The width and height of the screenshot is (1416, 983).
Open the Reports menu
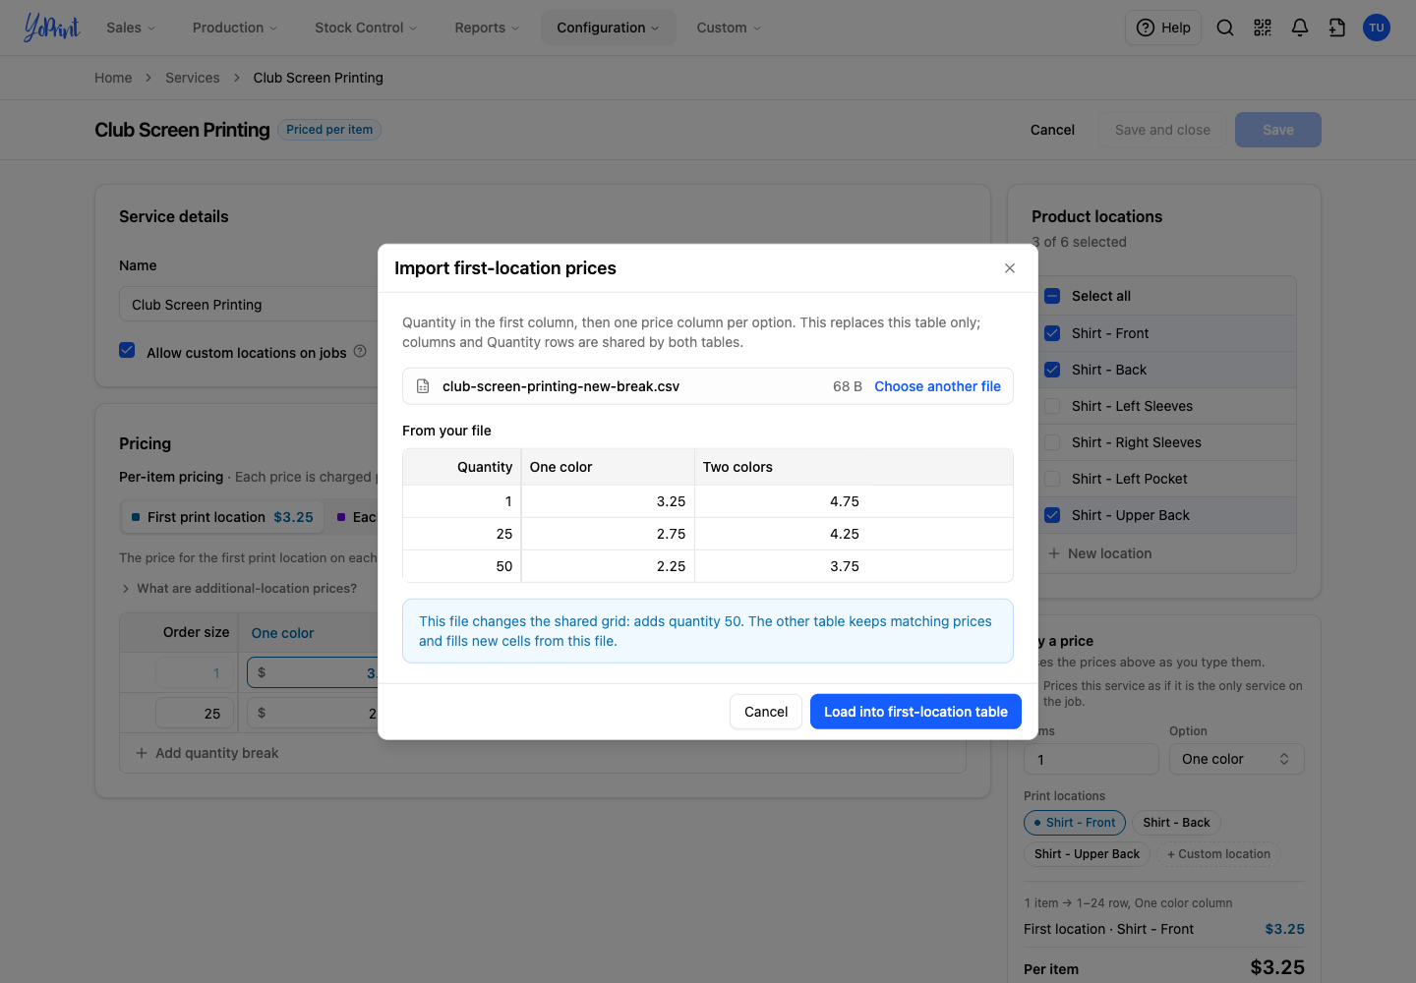click(x=487, y=28)
